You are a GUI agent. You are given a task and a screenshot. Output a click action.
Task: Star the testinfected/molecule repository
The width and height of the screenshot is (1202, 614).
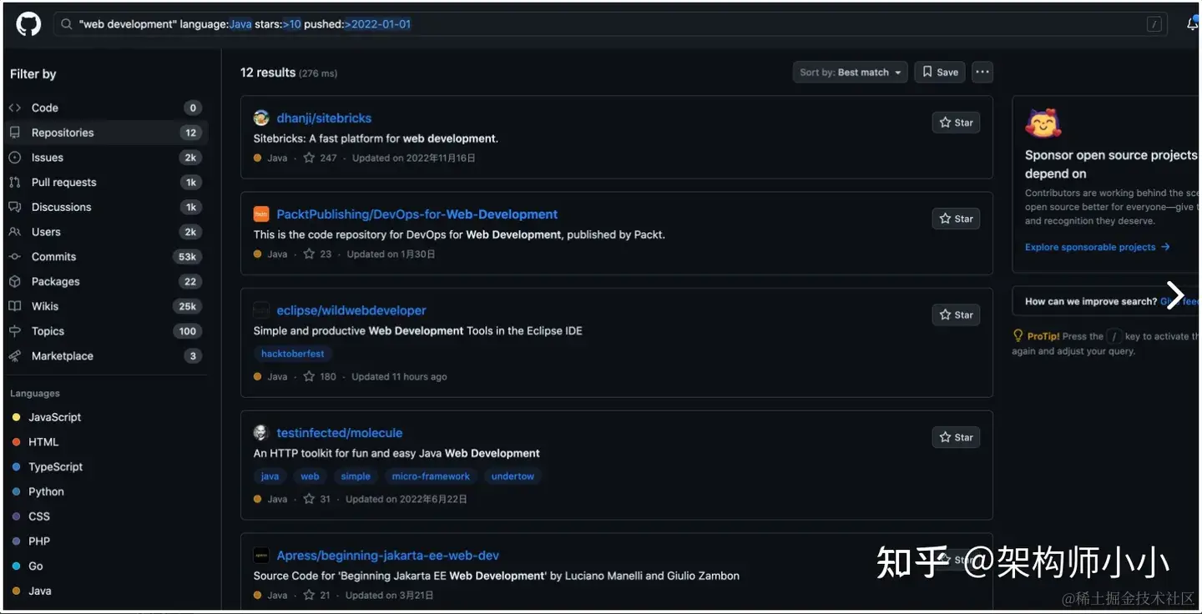tap(956, 437)
